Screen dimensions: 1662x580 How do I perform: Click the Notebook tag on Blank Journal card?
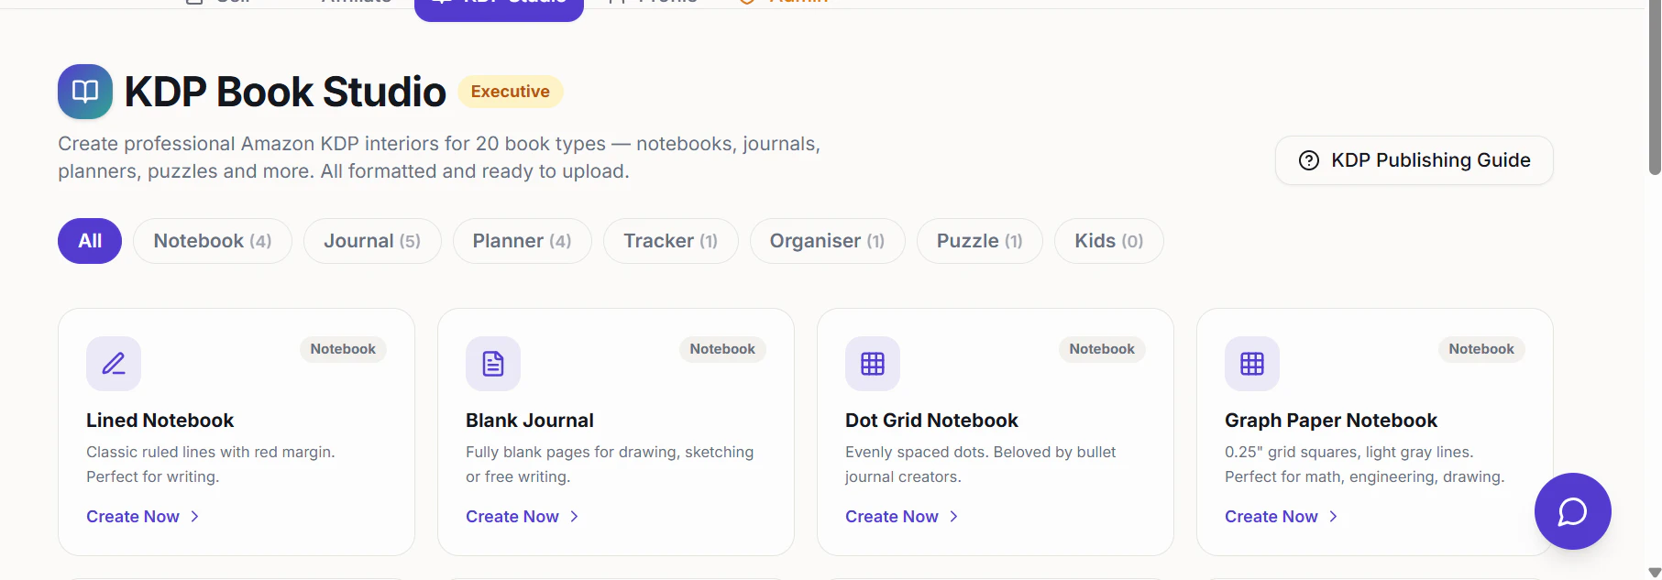(722, 349)
